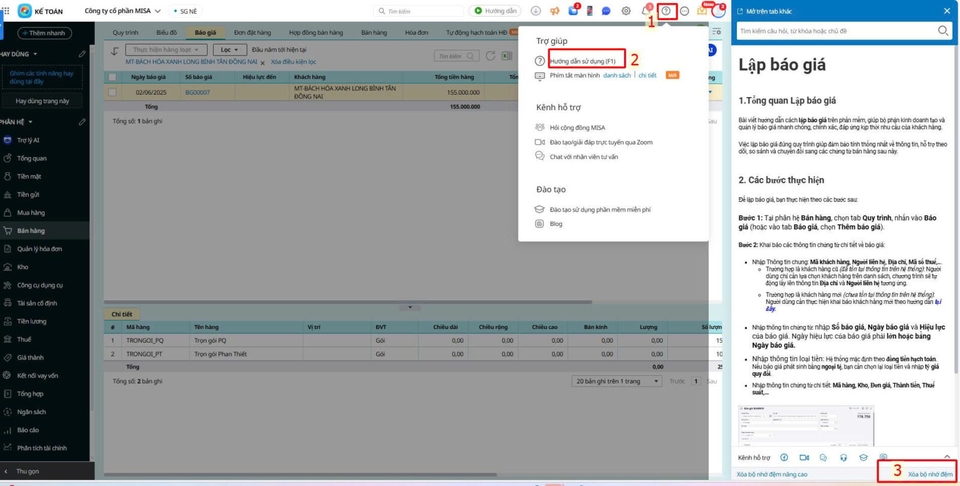Tick the select-all checkbox in table header
The width and height of the screenshot is (960, 486).
pyautogui.click(x=112, y=77)
